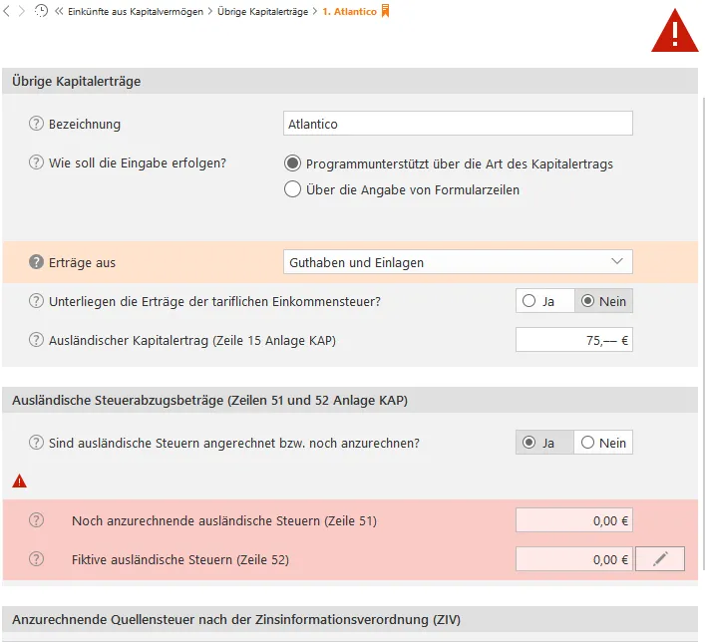Select Über die Angabe von Formularzeilen

[292, 189]
